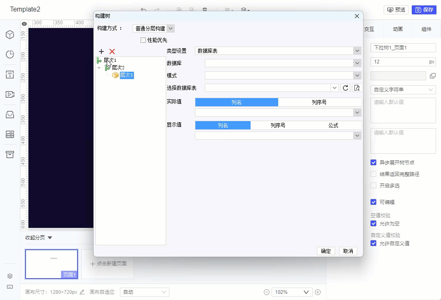Uncheck 异步展开树节点 option
This screenshot has height=300, width=441.
tap(373, 162)
